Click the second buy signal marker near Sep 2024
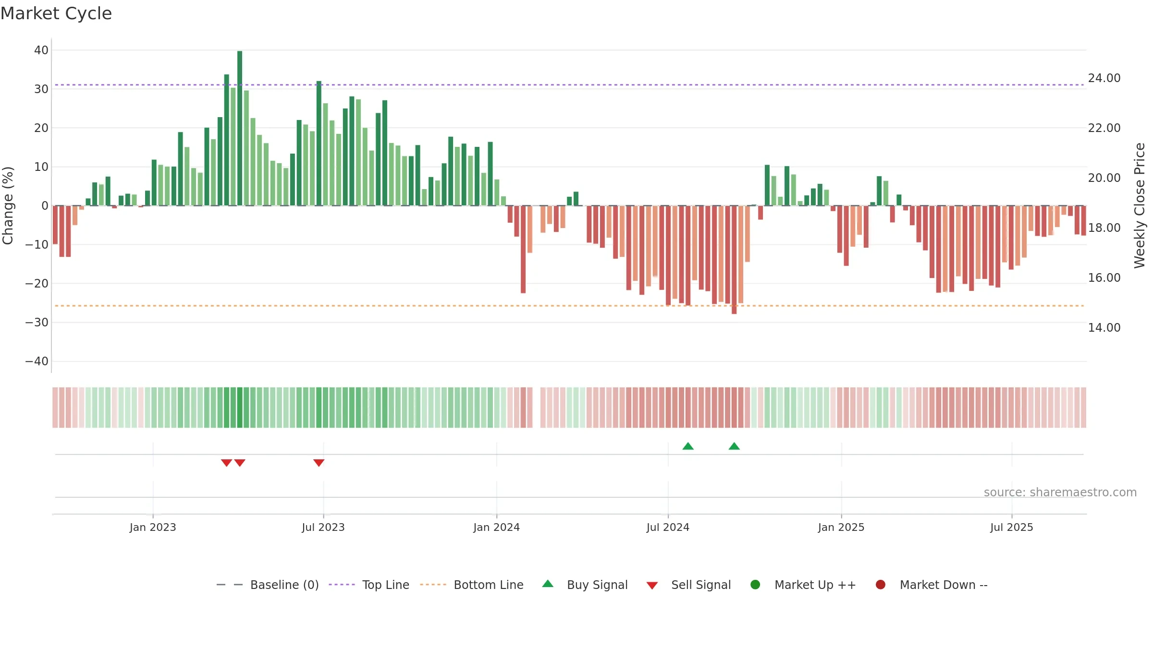The width and height of the screenshot is (1153, 648). [734, 446]
